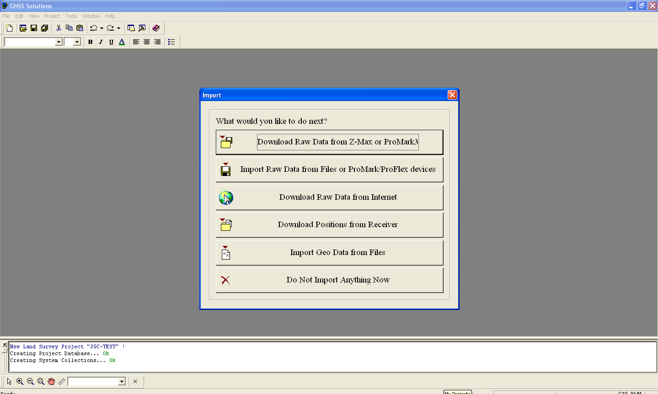Select the Zoom Out magnifier tool
Image resolution: width=658 pixels, height=394 pixels.
pos(30,381)
